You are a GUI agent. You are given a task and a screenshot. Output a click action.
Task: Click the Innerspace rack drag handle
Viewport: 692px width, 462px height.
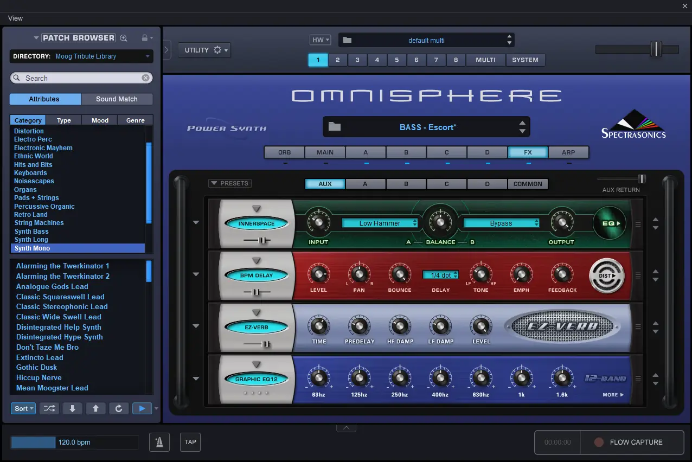tap(638, 223)
